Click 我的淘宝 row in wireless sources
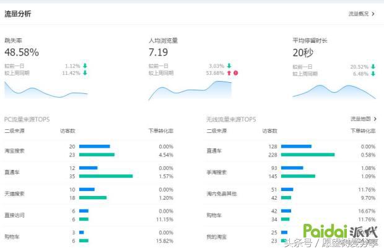The height and width of the screenshot is (251, 384). click(291, 237)
